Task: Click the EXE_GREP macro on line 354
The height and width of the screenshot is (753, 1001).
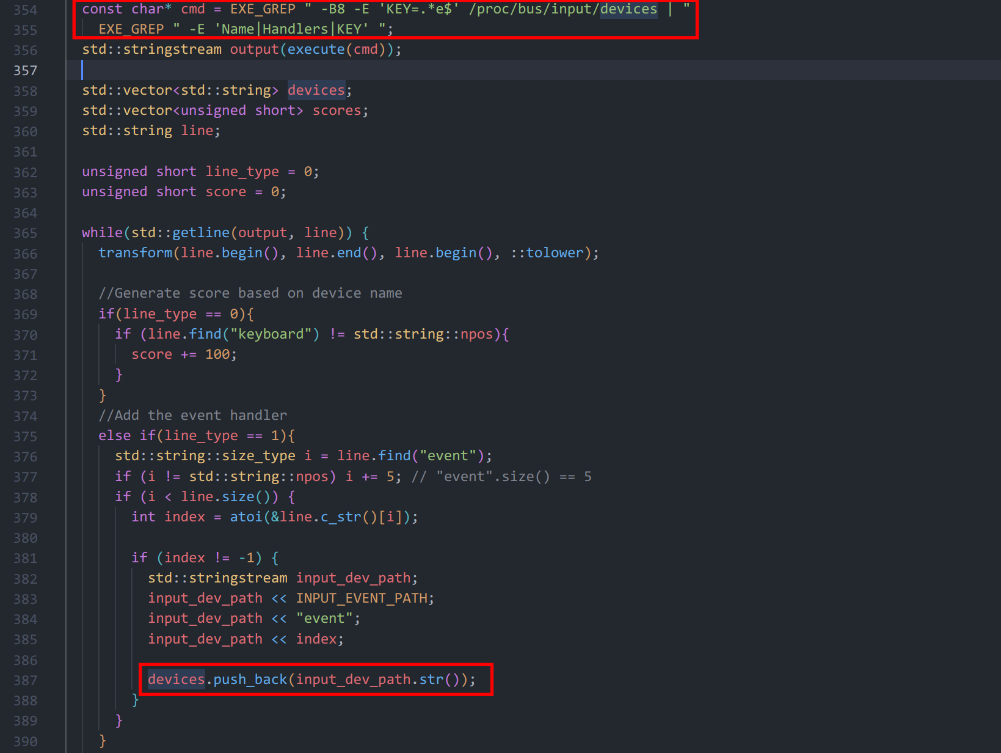Action: 263,9
